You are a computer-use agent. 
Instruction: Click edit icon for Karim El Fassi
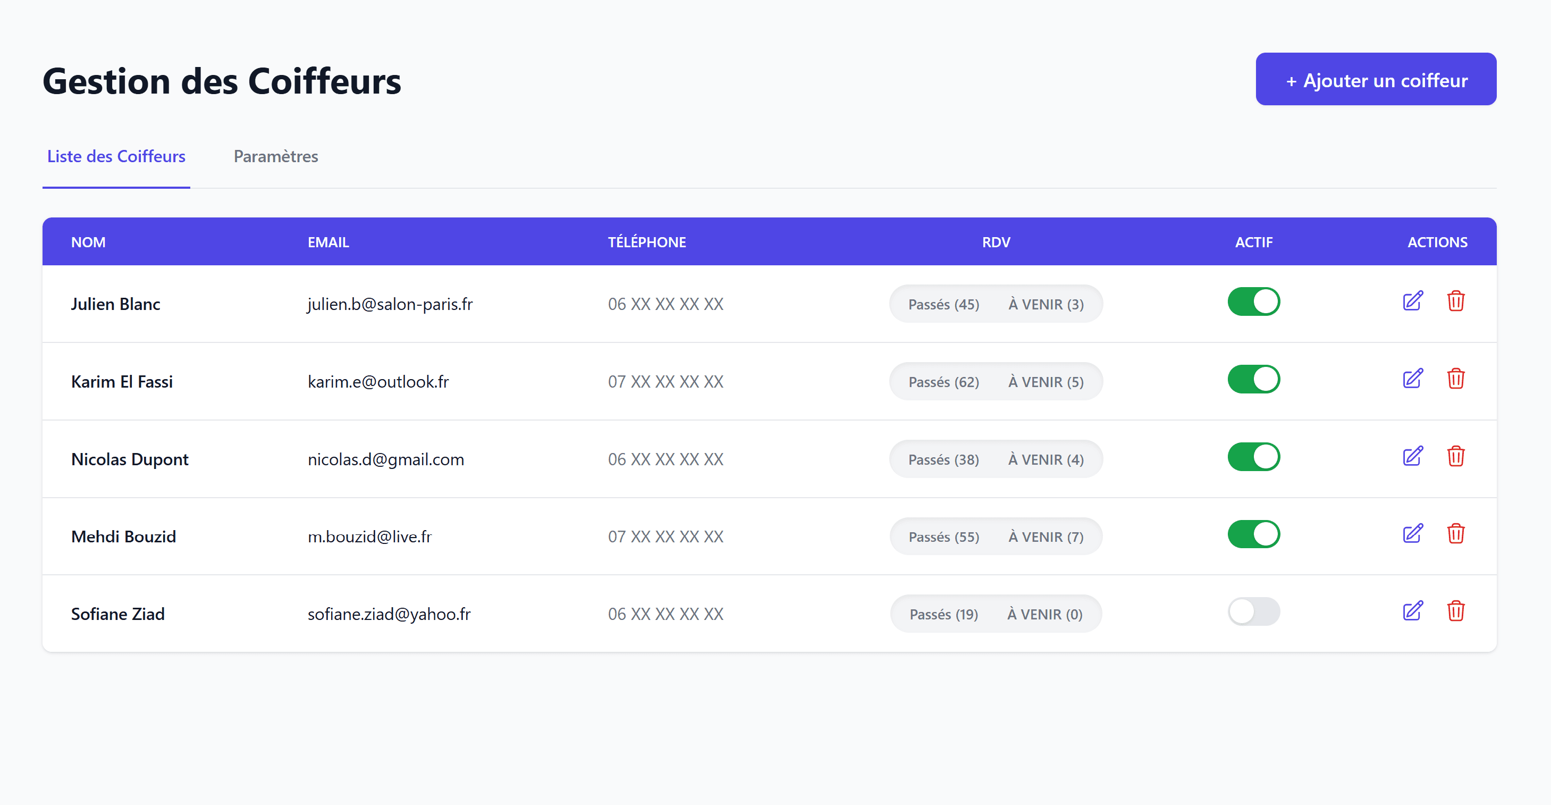(1412, 379)
